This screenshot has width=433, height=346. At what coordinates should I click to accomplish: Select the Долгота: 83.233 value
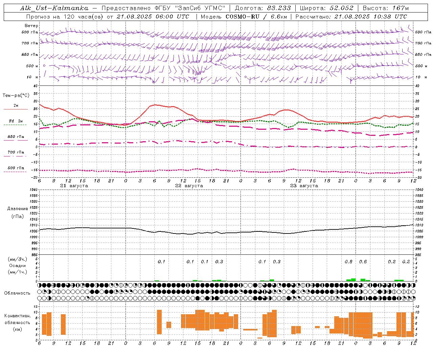coord(263,8)
